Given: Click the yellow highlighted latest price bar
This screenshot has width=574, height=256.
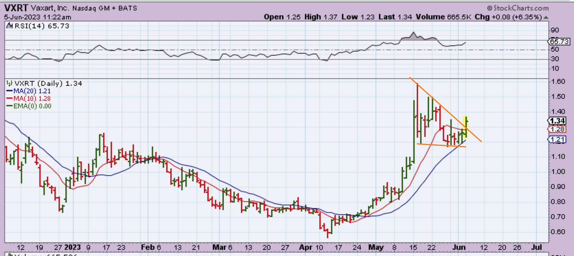Looking at the screenshot, I should 466,127.
